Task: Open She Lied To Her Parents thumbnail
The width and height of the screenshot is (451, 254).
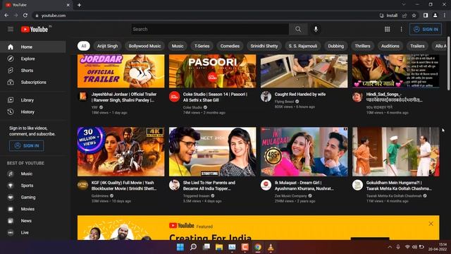Action: [213, 152]
